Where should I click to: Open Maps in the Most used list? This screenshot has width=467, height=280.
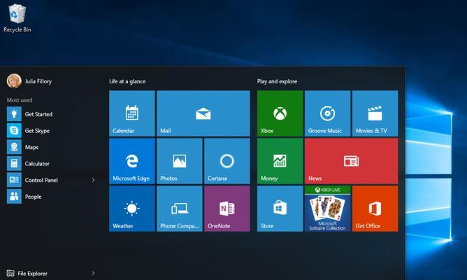(x=50, y=147)
